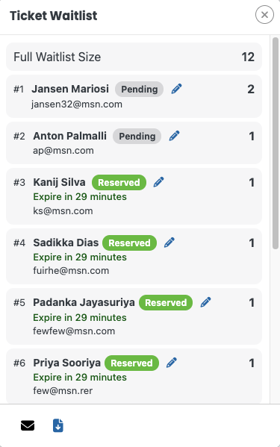Edit Padanka Jayasuriya's entry

pos(205,302)
